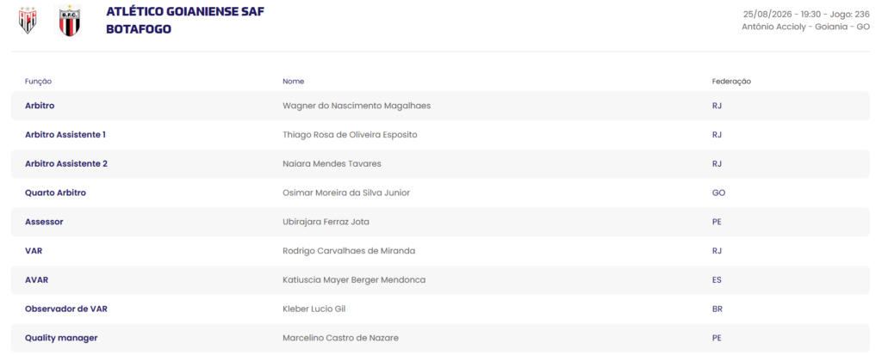Image resolution: width=882 pixels, height=355 pixels.
Task: Select the ATLÉTICO GOIANIENSE SAF team name
Action: 185,12
